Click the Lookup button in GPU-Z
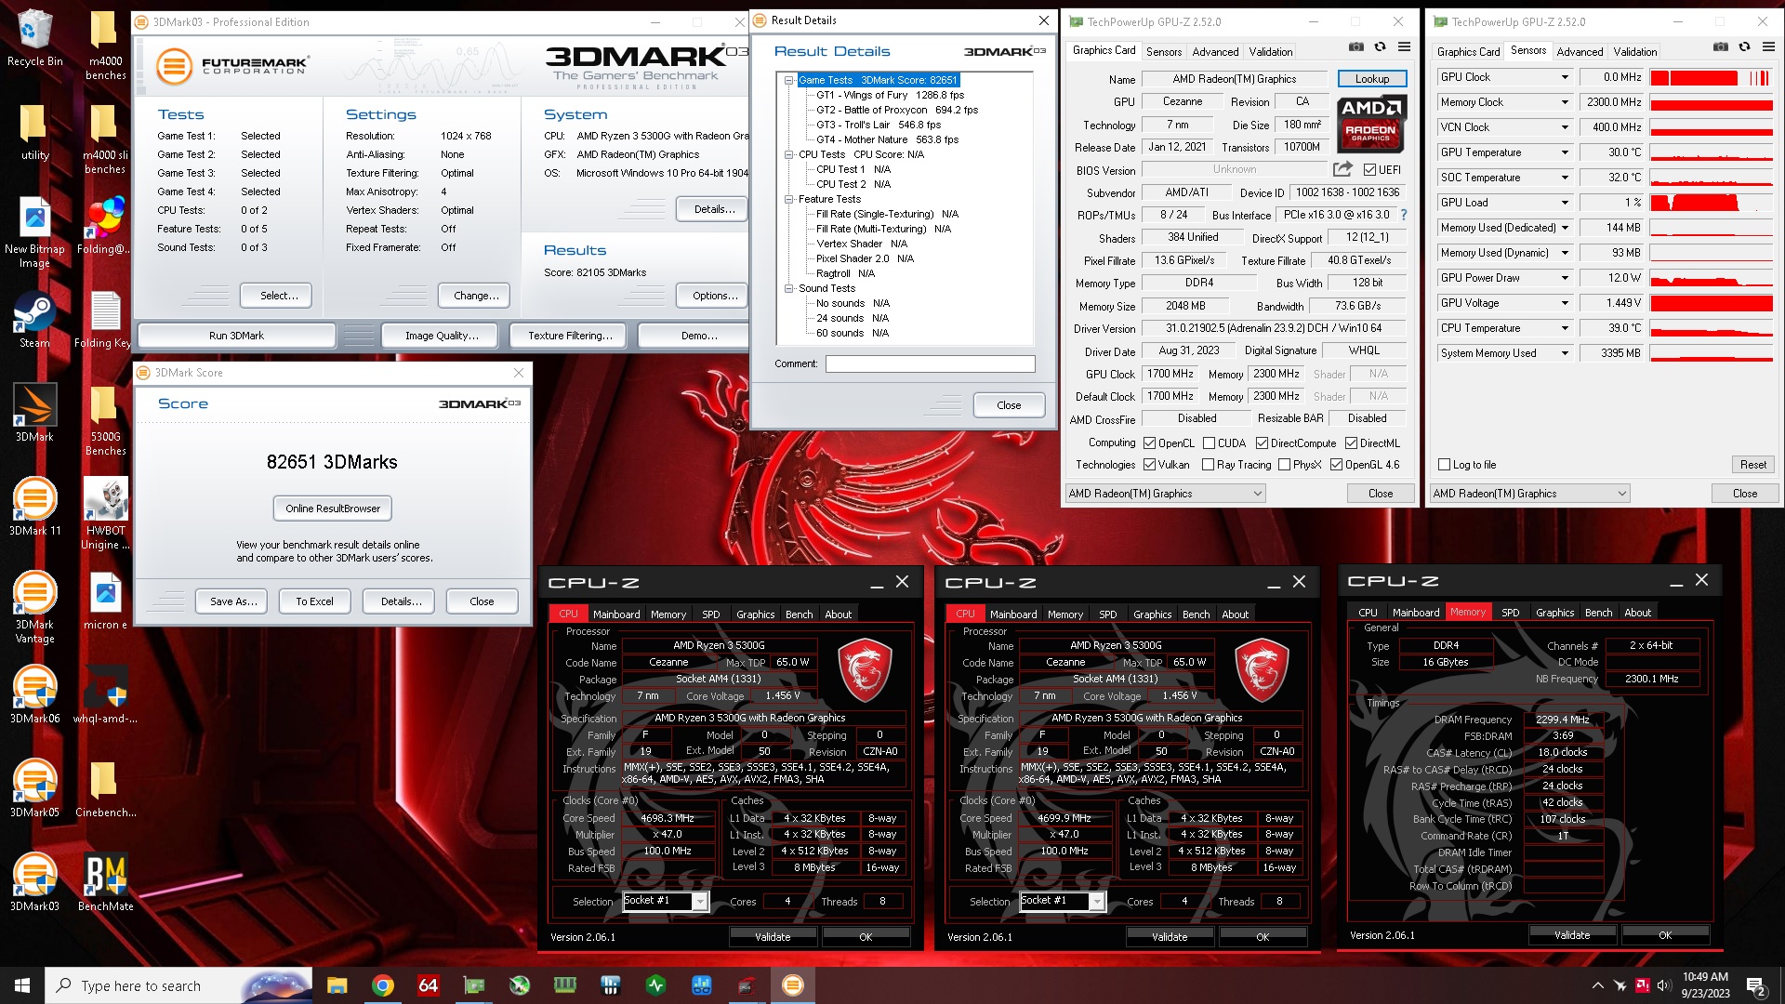The height and width of the screenshot is (1004, 1785). (1372, 79)
